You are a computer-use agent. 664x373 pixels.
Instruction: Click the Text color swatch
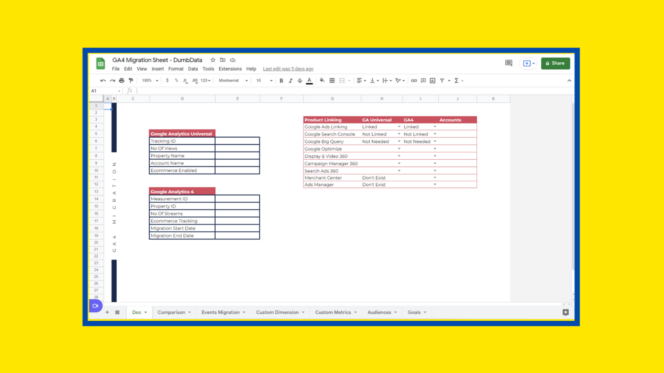point(309,80)
